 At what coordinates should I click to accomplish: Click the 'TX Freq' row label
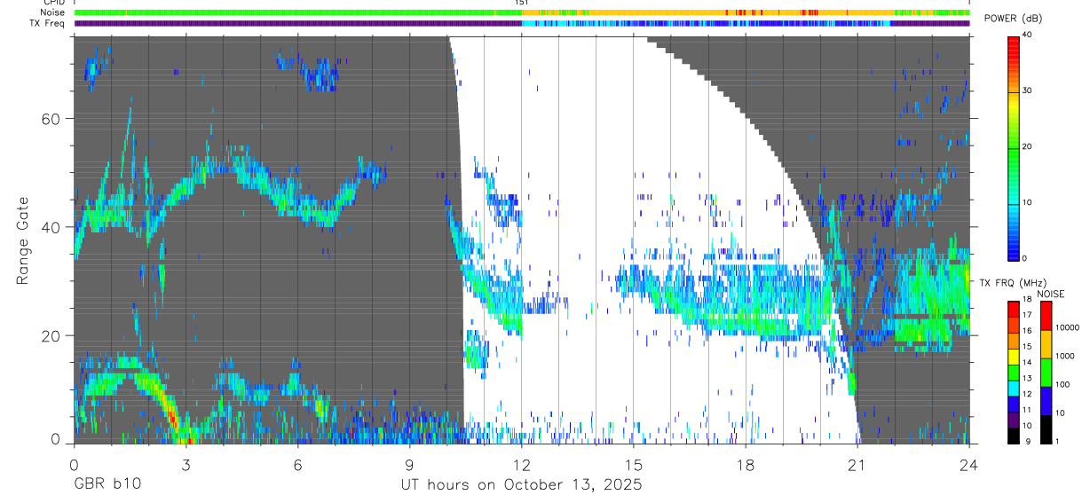(x=46, y=23)
